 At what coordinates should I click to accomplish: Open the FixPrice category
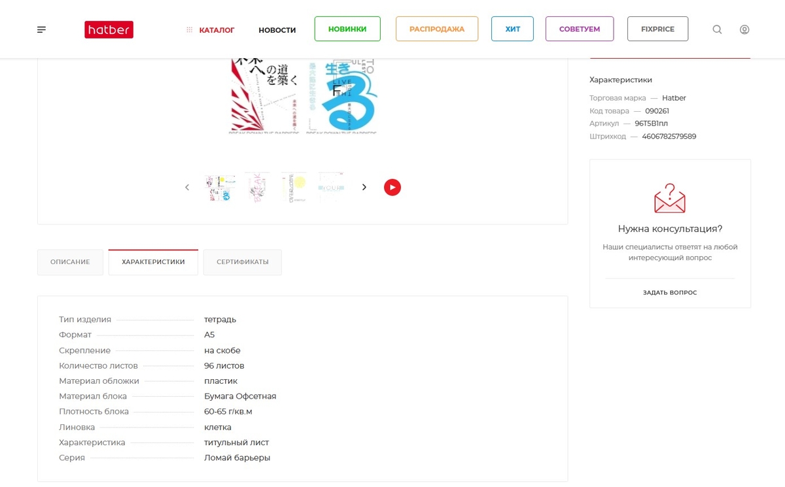coord(657,29)
